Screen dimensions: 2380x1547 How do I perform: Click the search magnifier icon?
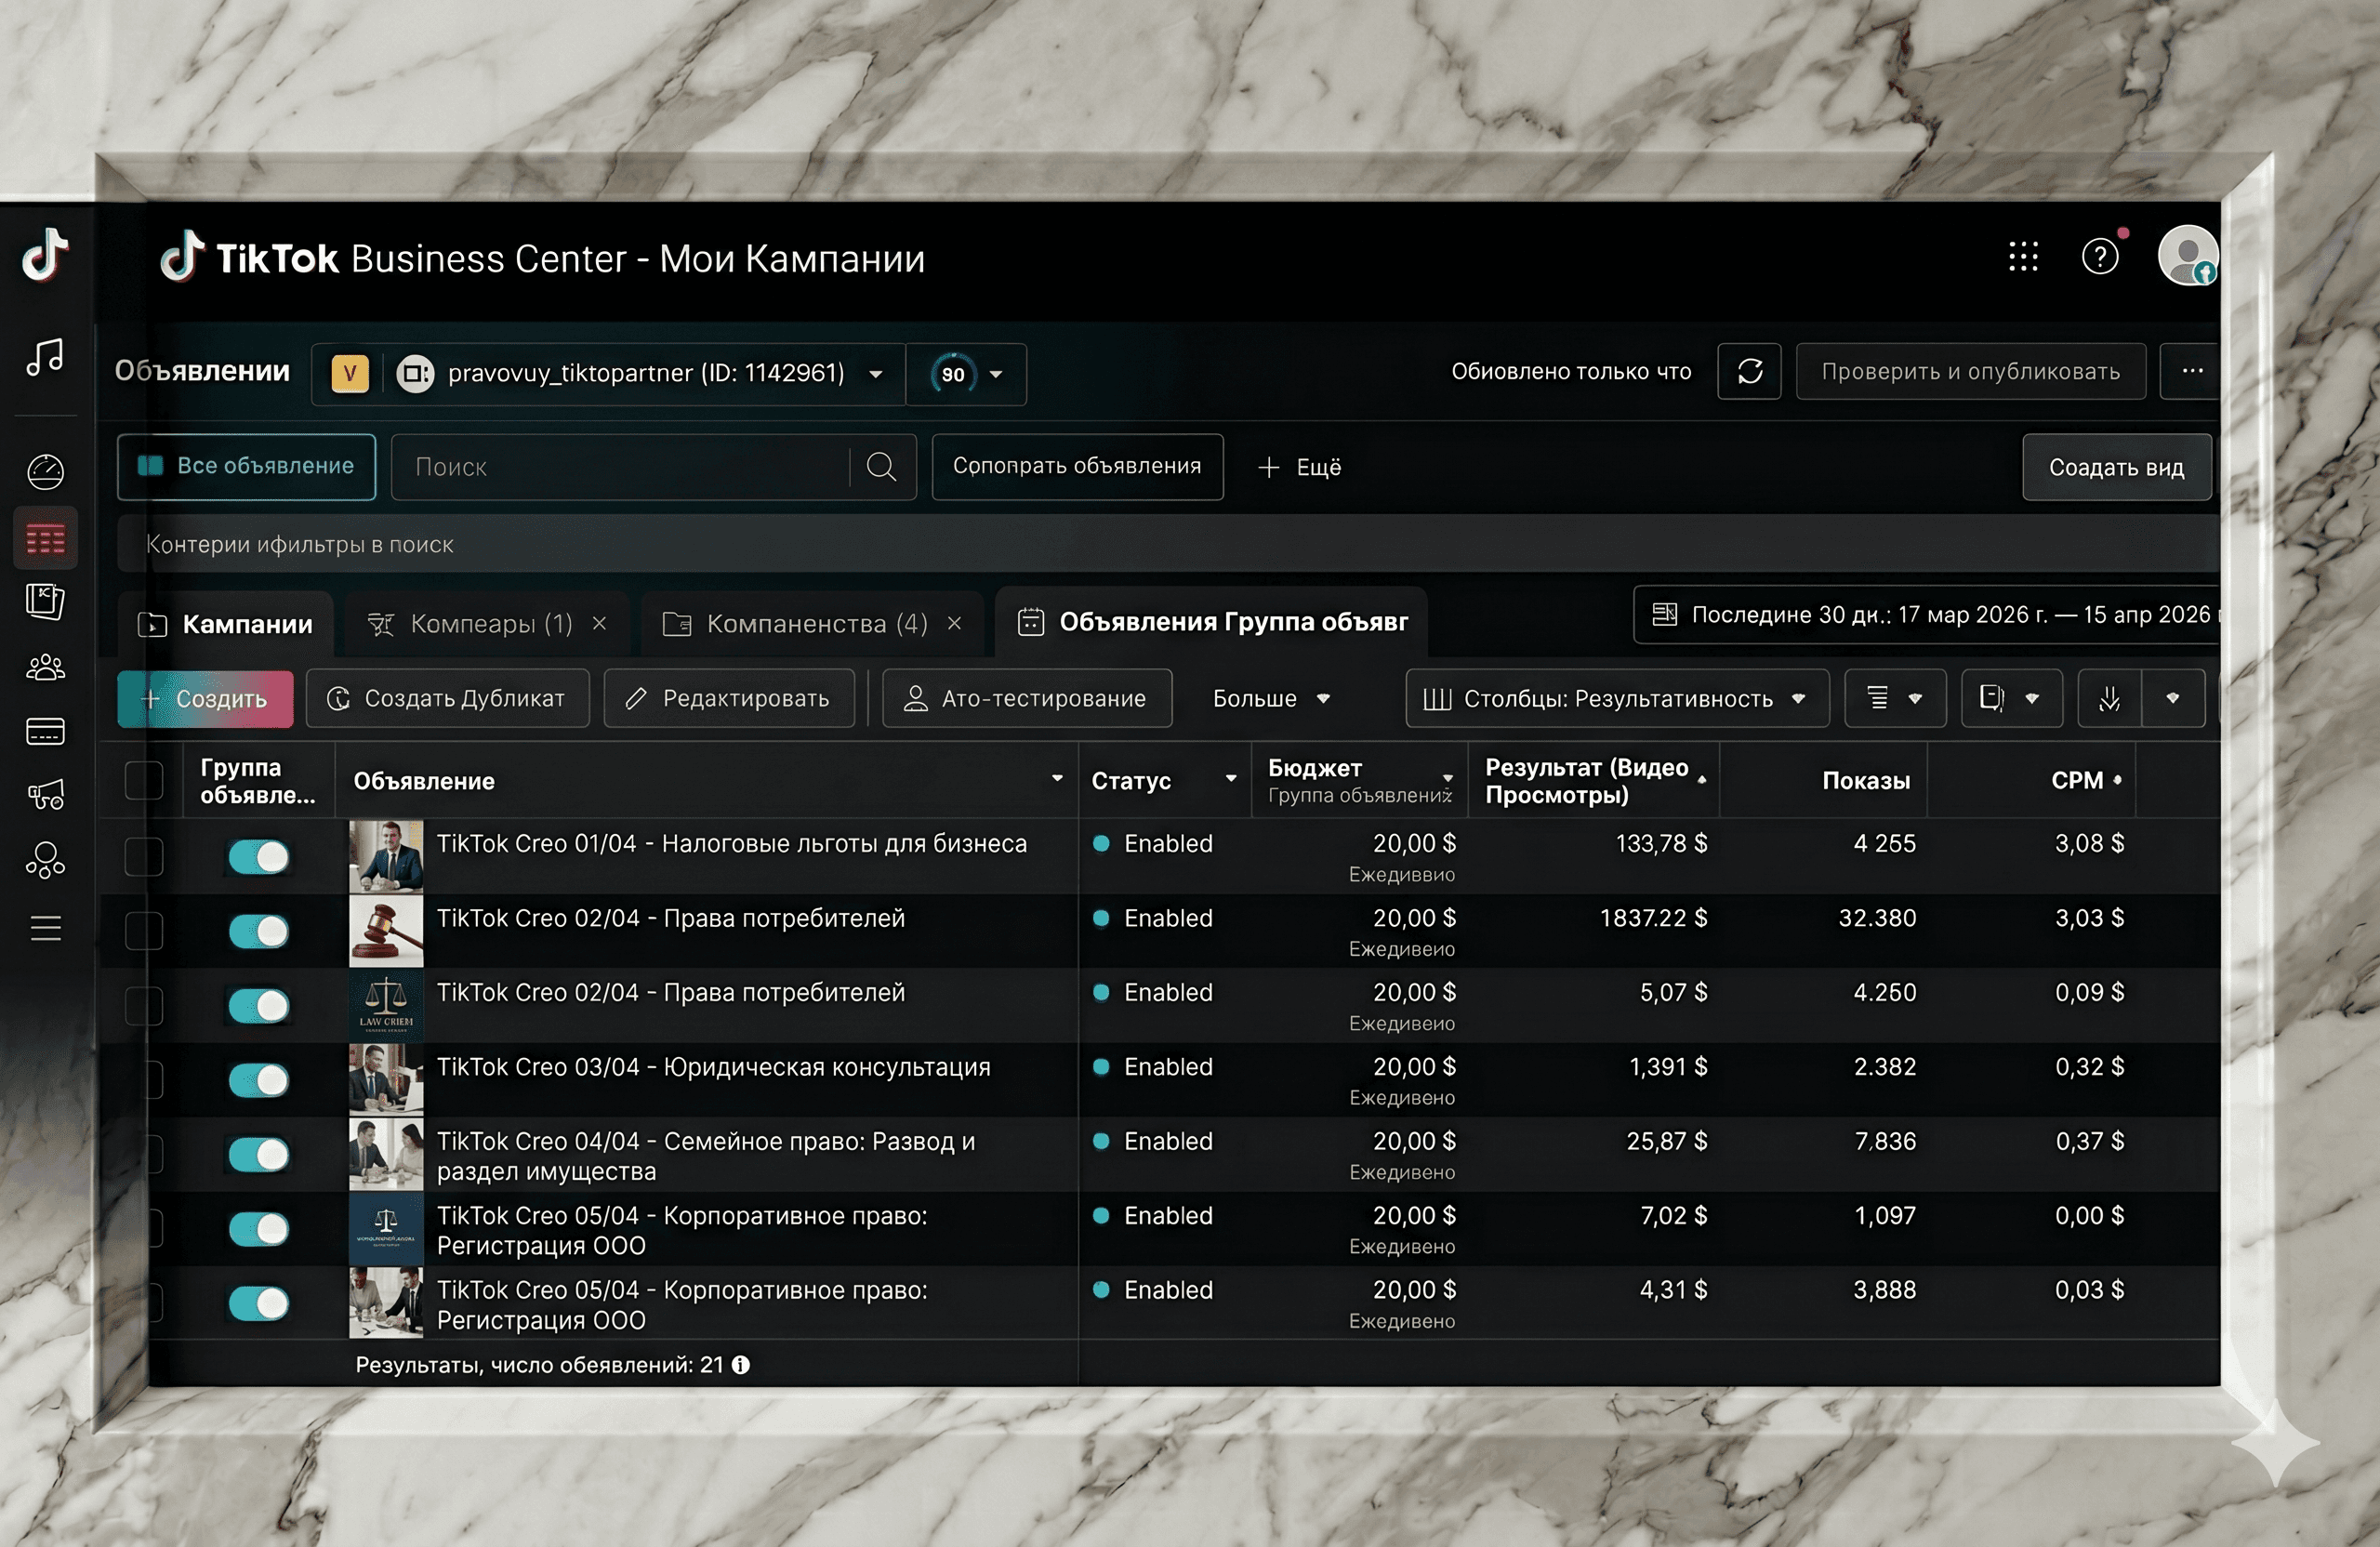(x=880, y=467)
